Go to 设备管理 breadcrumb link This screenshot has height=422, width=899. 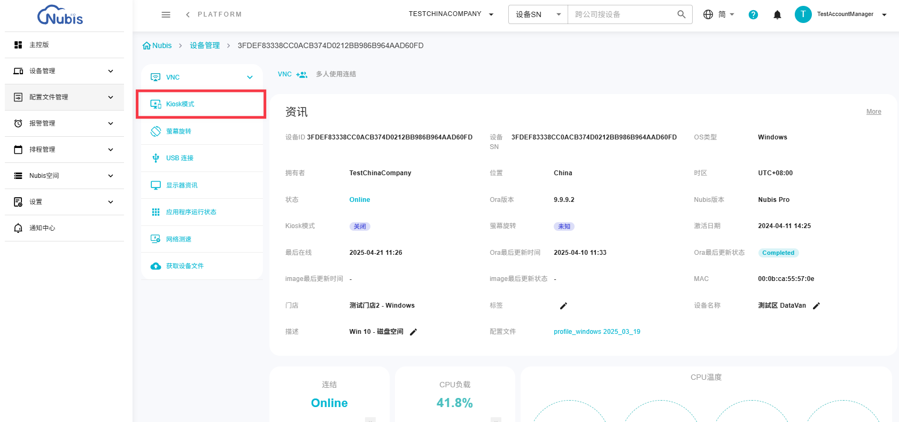205,46
